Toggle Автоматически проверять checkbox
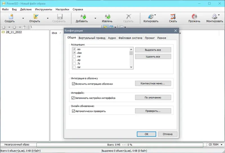225x153 pixels. (x=73, y=111)
